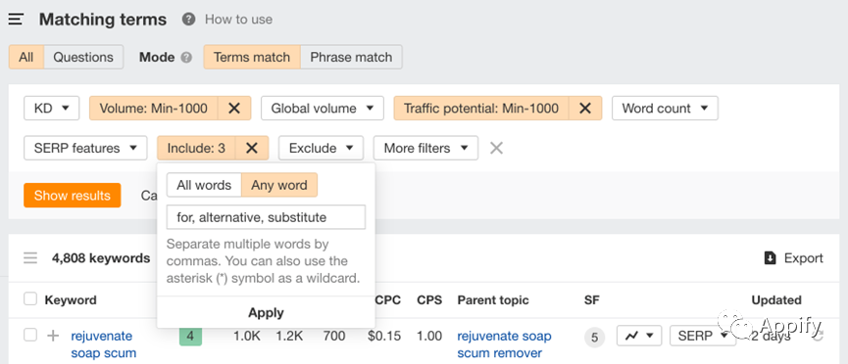
Task: Remove the Volume: Min-1000 filter with its X
Action: (234, 108)
